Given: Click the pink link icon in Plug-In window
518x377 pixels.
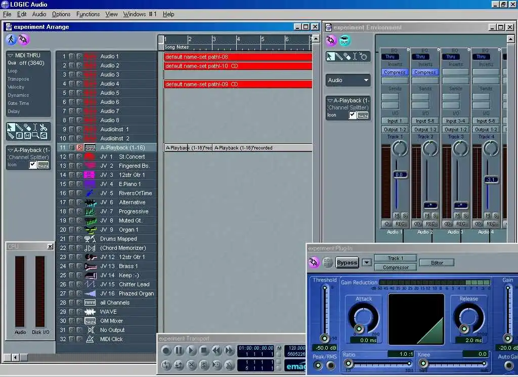Looking at the screenshot, I should [x=314, y=262].
